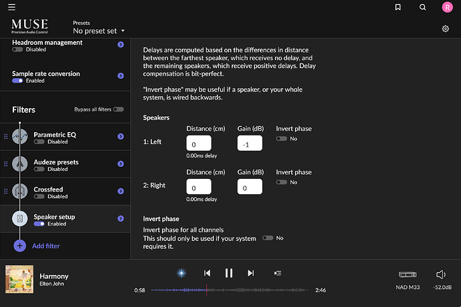Image resolution: width=461 pixels, height=307 pixels.
Task: Expand Crossfeed filter settings arrow
Action: pos(120,192)
